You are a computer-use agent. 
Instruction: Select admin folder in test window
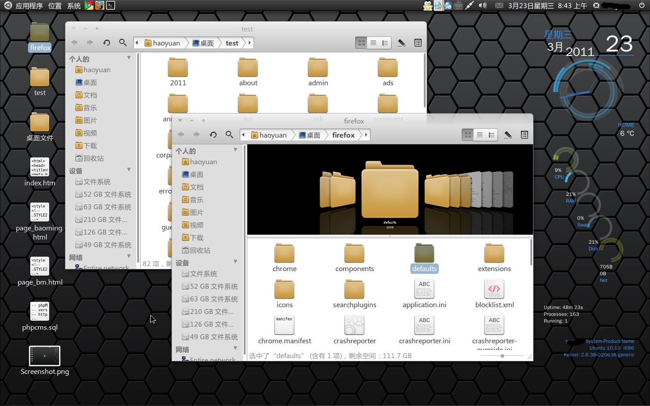point(318,72)
